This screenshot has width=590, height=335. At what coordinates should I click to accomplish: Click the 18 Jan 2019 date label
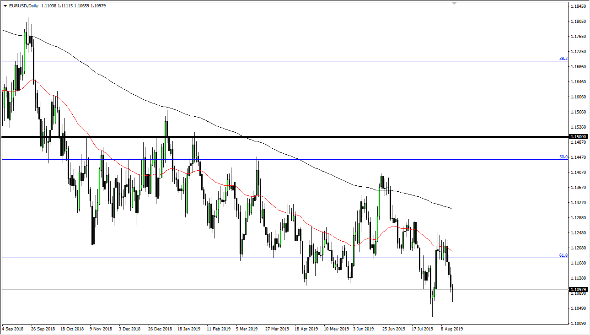pyautogui.click(x=190, y=329)
